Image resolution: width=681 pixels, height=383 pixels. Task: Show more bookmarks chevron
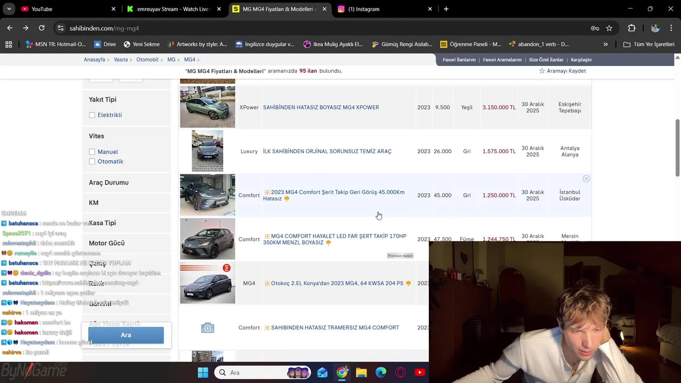(x=605, y=44)
